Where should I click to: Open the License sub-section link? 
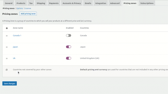coord(28,8)
